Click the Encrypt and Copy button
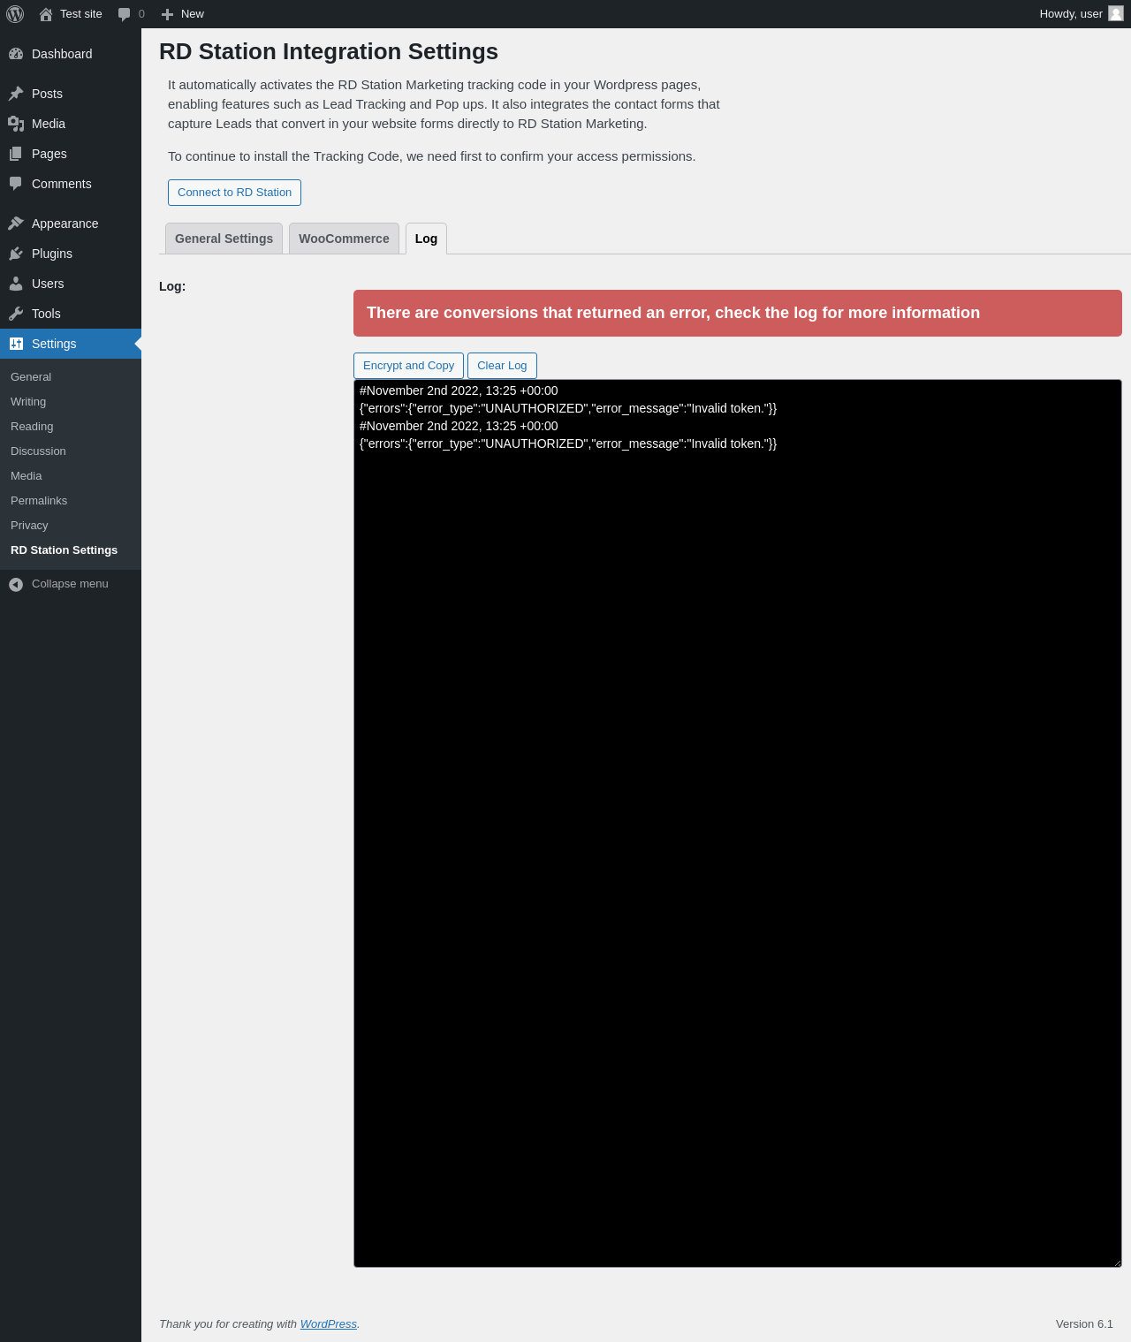Image resolution: width=1131 pixels, height=1342 pixels. (408, 366)
